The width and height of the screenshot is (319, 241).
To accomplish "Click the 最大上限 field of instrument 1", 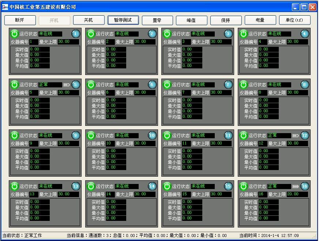I will 68,42.
